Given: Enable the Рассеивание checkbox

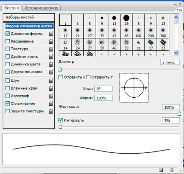Looking at the screenshot, I should (7, 41).
